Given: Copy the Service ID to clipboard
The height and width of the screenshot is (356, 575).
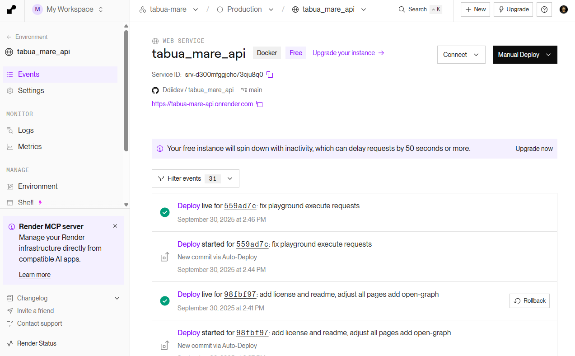Looking at the screenshot, I should [270, 75].
